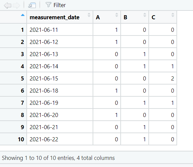Sort by column B arrows
193x167 pixels.
[x=145, y=15]
